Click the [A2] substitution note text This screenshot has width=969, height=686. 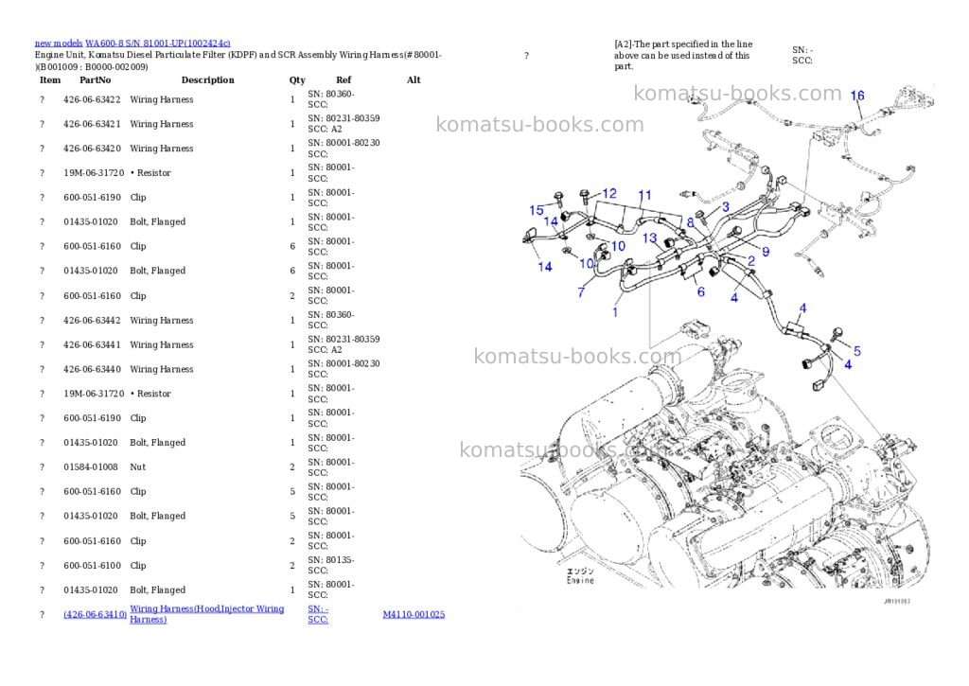click(683, 55)
